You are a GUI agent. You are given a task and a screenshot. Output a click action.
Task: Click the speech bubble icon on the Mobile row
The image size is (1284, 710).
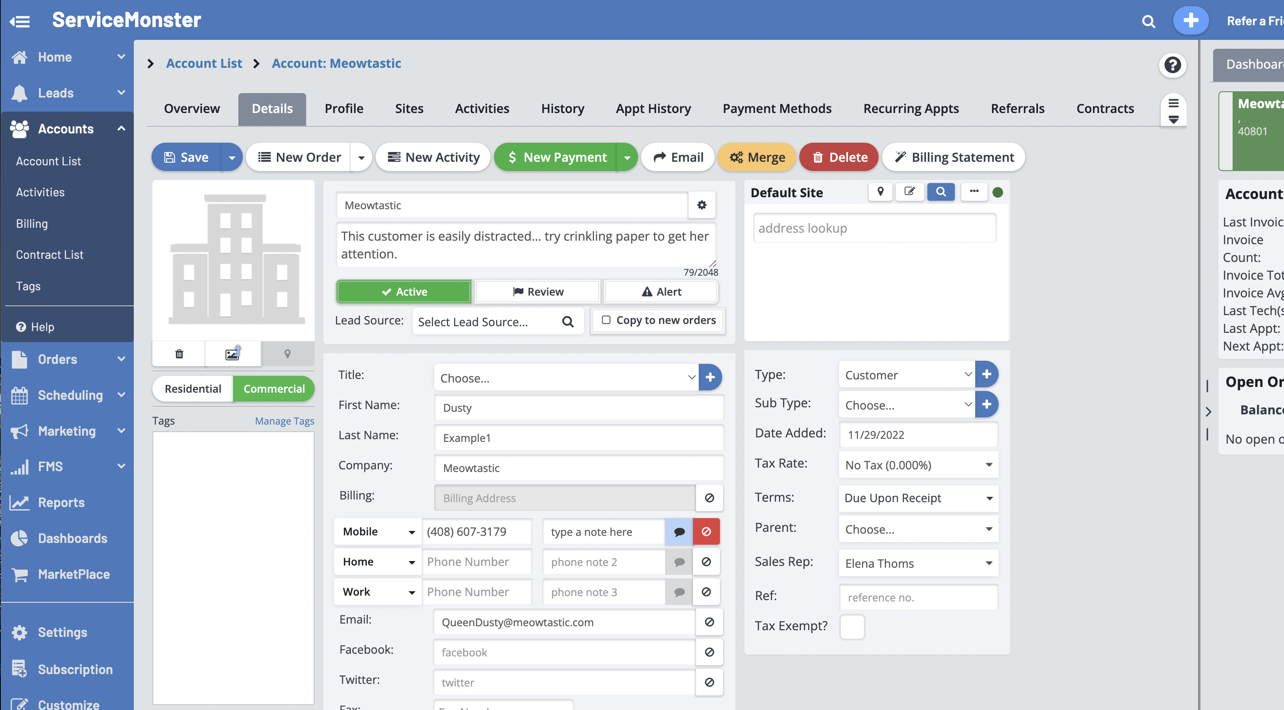(679, 531)
